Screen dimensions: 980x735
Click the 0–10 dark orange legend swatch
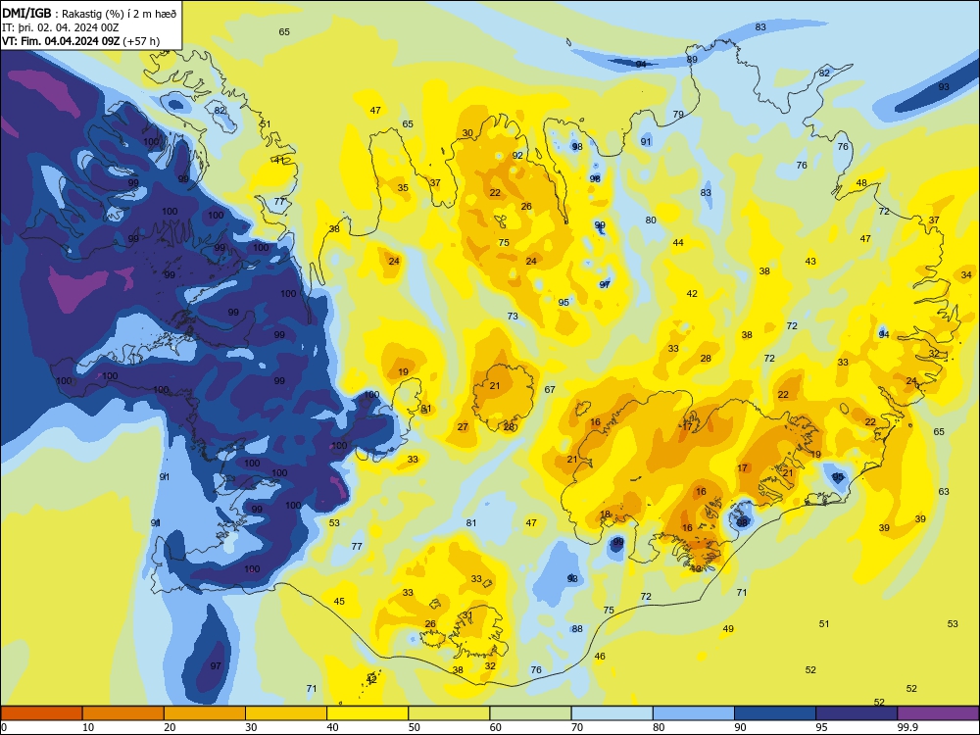(x=42, y=713)
